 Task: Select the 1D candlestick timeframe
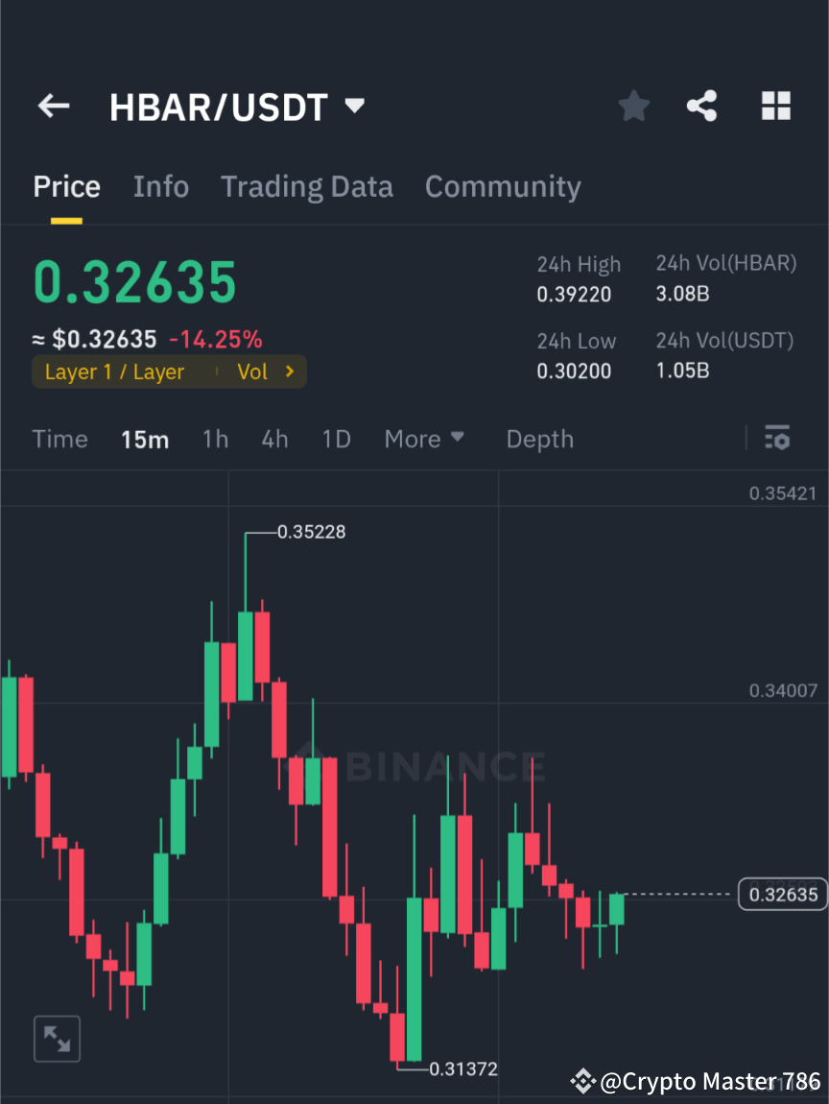337,439
